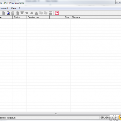Click the grayed document icon after trash
The height and width of the screenshot is (121, 121).
[x=18, y=13]
